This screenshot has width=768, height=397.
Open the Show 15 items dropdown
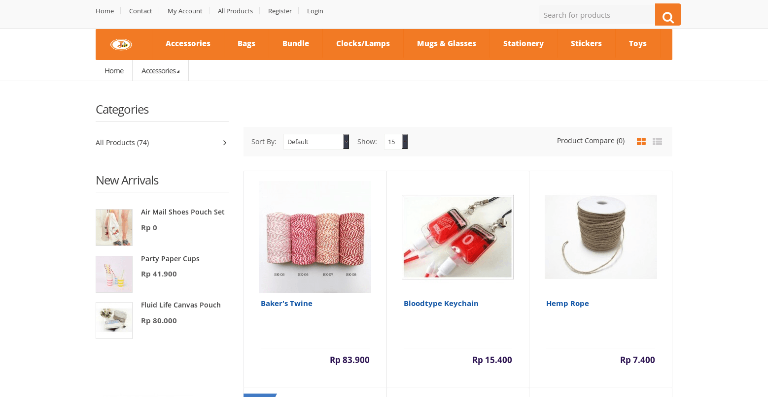(396, 142)
